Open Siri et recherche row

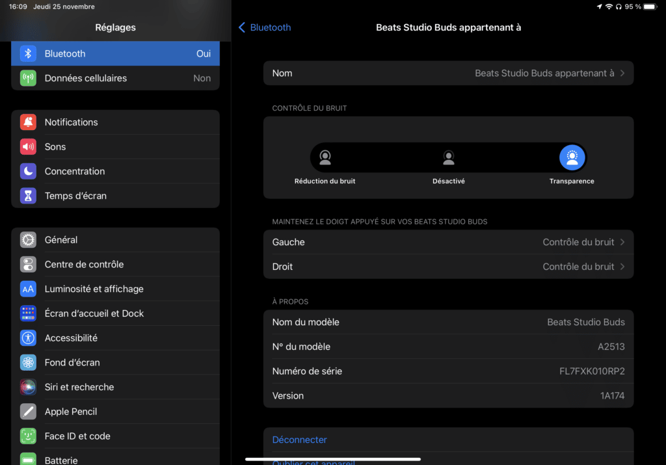[x=115, y=388]
